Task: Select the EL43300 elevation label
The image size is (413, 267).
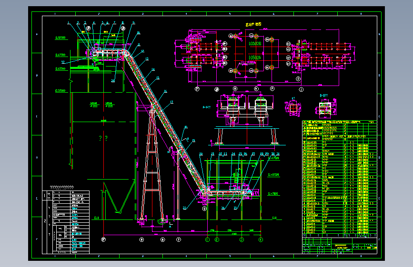Action: click(x=60, y=68)
